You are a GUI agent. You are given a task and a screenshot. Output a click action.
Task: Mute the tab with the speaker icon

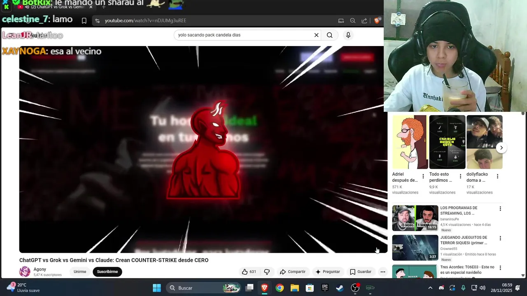coord(27,7)
